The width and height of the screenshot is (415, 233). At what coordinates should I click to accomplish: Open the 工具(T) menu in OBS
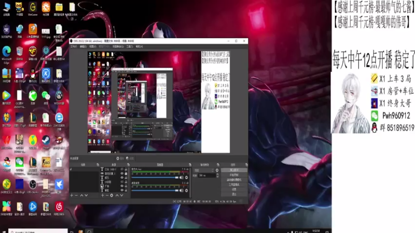(x=130, y=47)
